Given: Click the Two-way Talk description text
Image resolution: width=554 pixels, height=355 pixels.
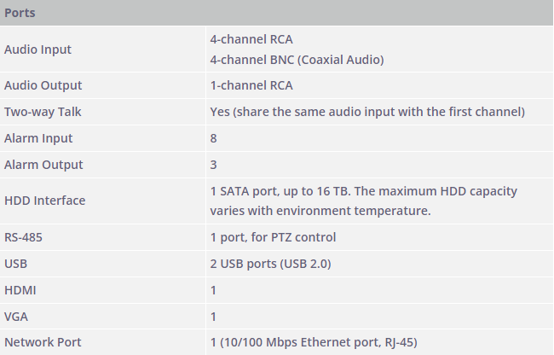Looking at the screenshot, I should click(x=367, y=112).
